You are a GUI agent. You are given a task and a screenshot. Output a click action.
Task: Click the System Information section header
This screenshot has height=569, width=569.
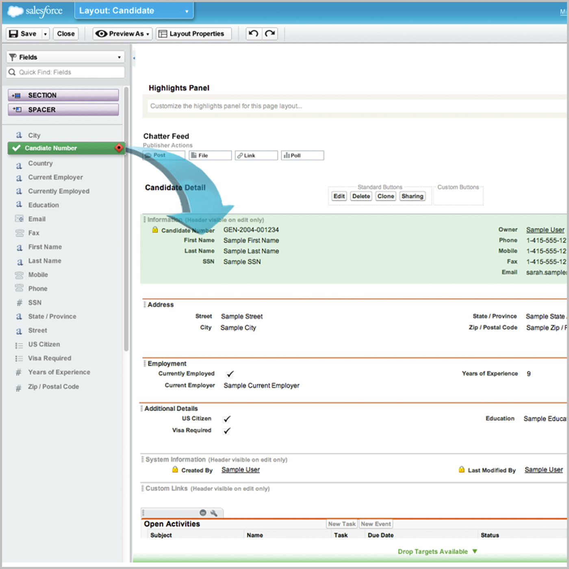click(x=176, y=460)
